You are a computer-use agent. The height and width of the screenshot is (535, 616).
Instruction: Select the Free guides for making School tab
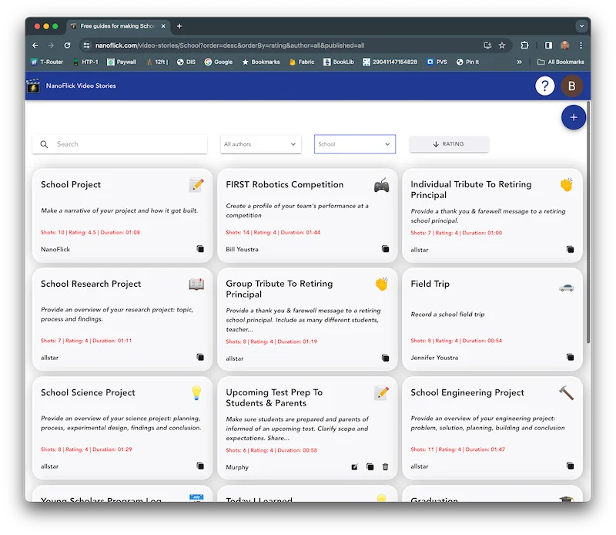pos(118,26)
